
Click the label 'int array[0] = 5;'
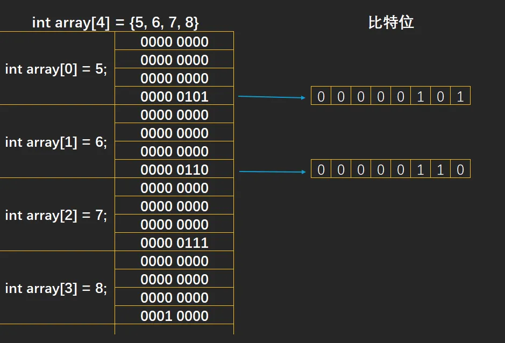point(56,69)
